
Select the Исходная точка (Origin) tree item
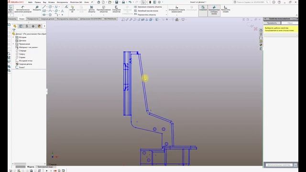click(24, 61)
